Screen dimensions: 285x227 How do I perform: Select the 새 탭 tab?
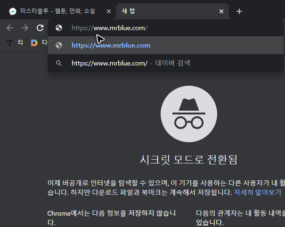(x=172, y=11)
